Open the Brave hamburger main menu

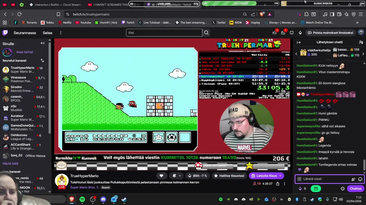tap(361, 14)
